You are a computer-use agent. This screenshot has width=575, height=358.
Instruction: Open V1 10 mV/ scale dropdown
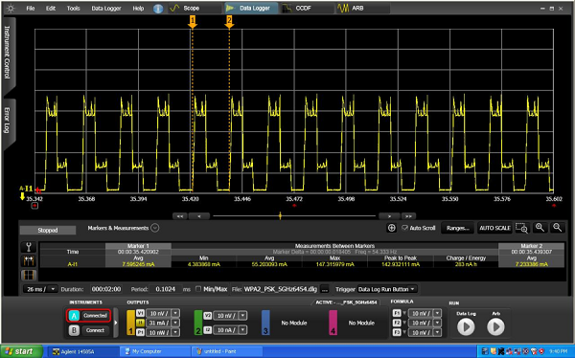(x=175, y=313)
